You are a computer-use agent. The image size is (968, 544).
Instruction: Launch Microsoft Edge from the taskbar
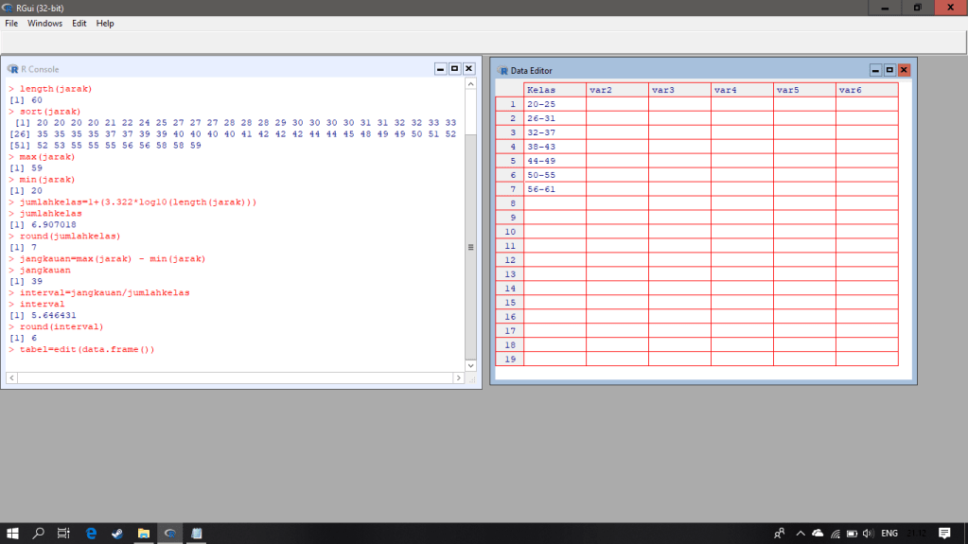click(x=92, y=534)
